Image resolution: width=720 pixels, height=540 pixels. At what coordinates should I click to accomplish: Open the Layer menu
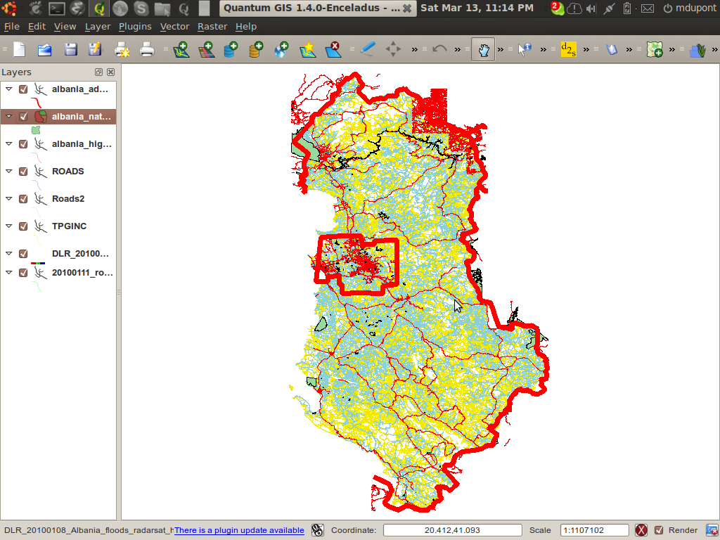(x=97, y=27)
